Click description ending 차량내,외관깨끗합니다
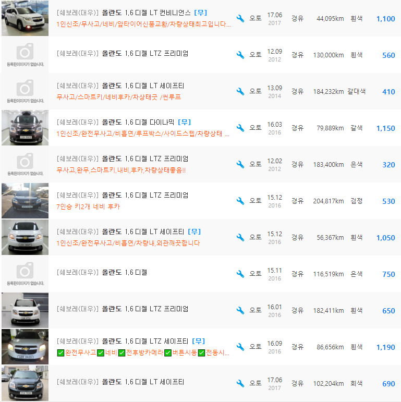 coord(128,243)
